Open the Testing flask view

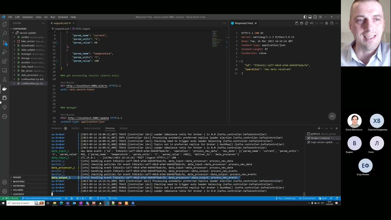[x=5, y=79]
